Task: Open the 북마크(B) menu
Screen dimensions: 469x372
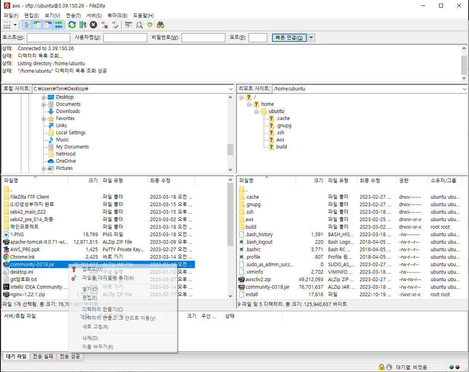Action: [x=117, y=15]
